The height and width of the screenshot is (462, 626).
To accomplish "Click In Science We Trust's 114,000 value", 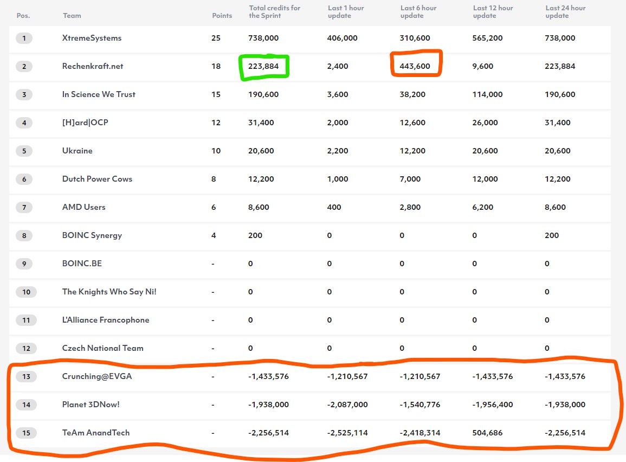I will point(487,95).
